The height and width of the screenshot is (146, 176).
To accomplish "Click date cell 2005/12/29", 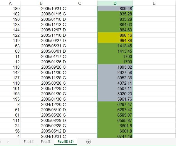I will [x=41, y=89].
